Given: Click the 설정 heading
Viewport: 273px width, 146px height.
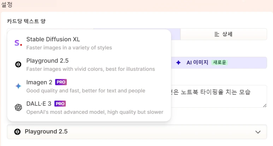Looking at the screenshot, I should click(x=7, y=5).
